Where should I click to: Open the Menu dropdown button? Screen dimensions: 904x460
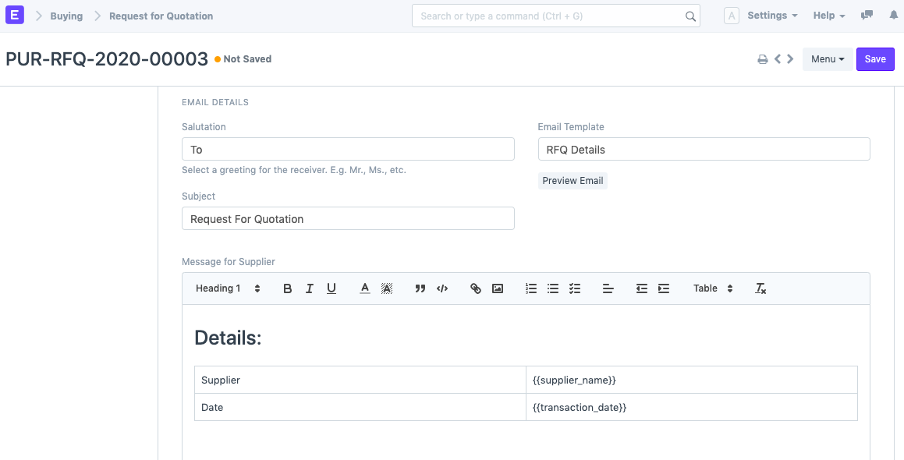[828, 59]
